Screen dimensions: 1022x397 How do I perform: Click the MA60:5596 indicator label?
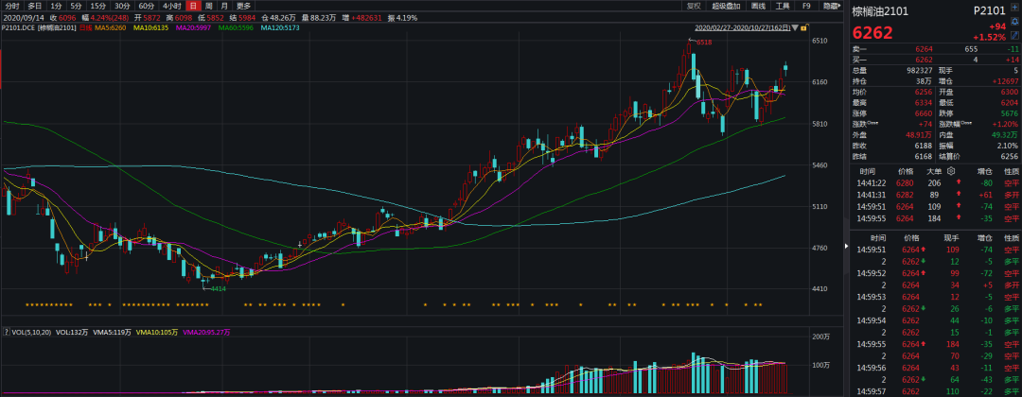click(x=236, y=28)
